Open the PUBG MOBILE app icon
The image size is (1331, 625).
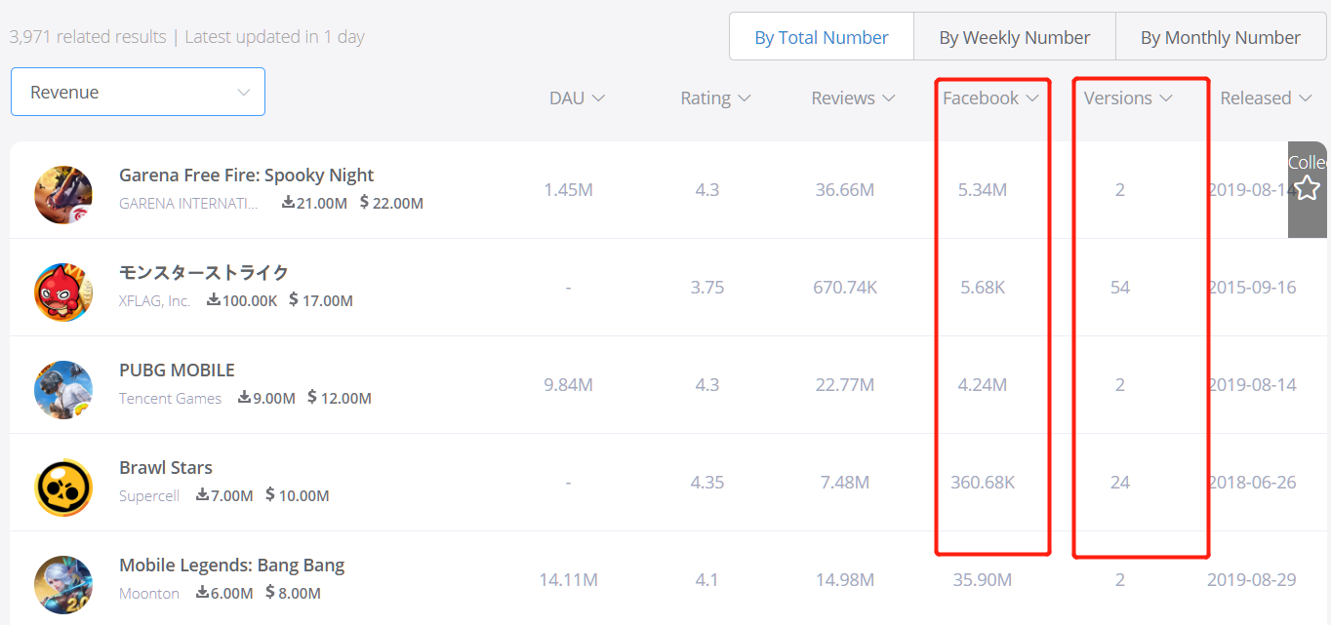63,389
